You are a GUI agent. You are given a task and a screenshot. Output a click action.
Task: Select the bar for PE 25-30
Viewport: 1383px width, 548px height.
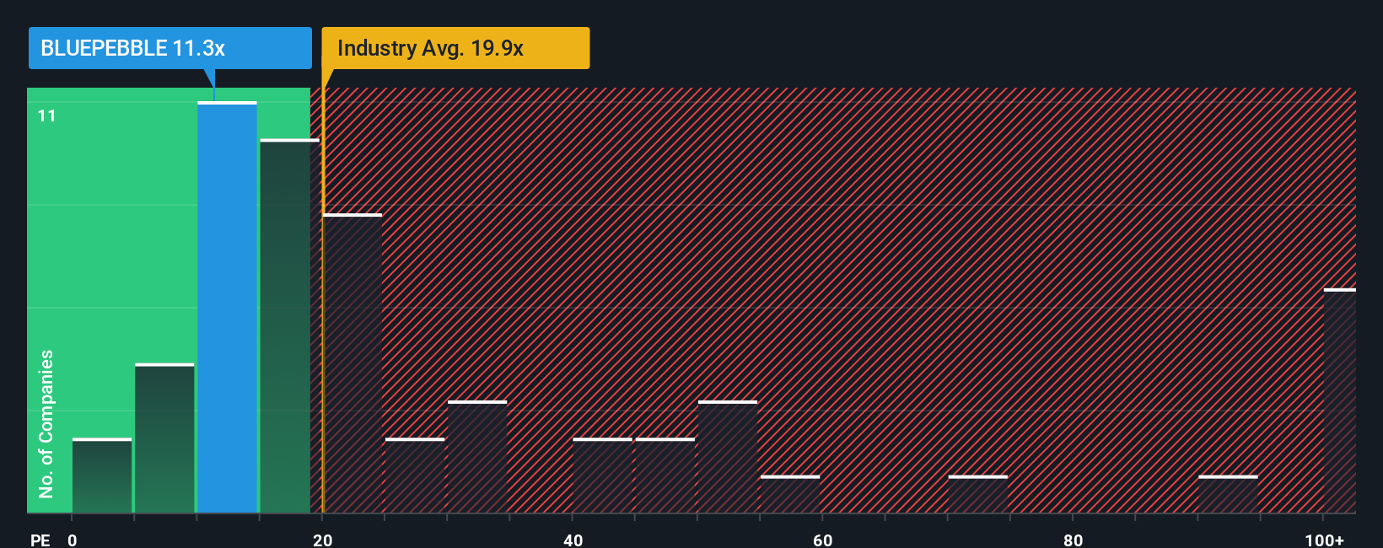point(415,475)
